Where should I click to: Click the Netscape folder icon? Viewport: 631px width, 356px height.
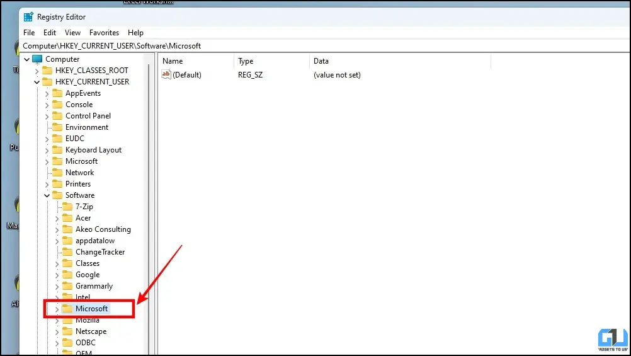(x=67, y=331)
